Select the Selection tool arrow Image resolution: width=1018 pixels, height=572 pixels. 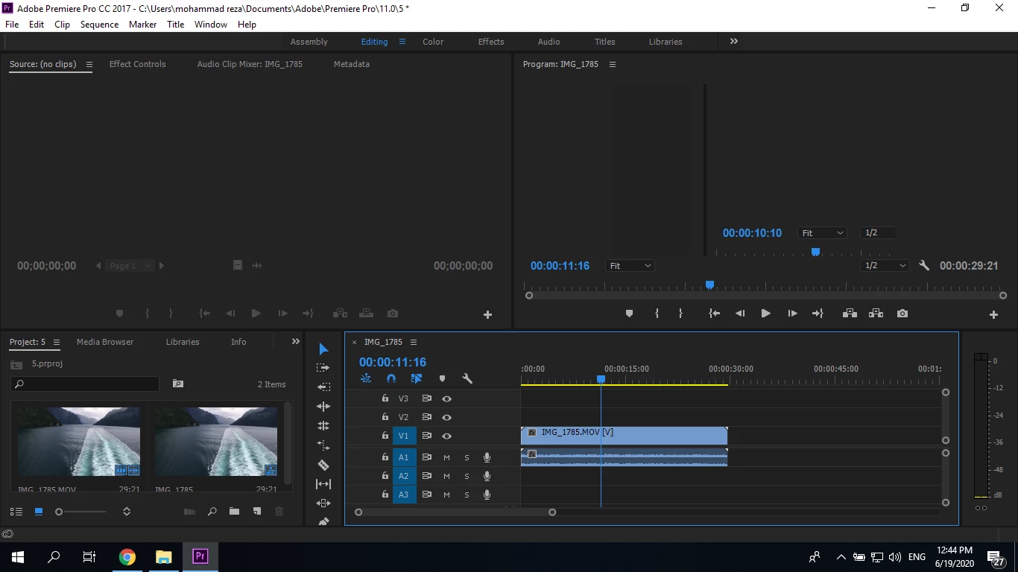(323, 349)
